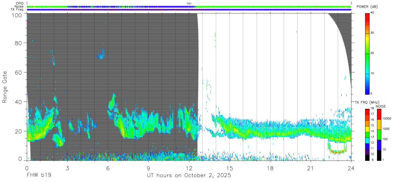The image size is (395, 182).
Task: Click the 17 MHz frequency legend label
Action: click(372, 114)
